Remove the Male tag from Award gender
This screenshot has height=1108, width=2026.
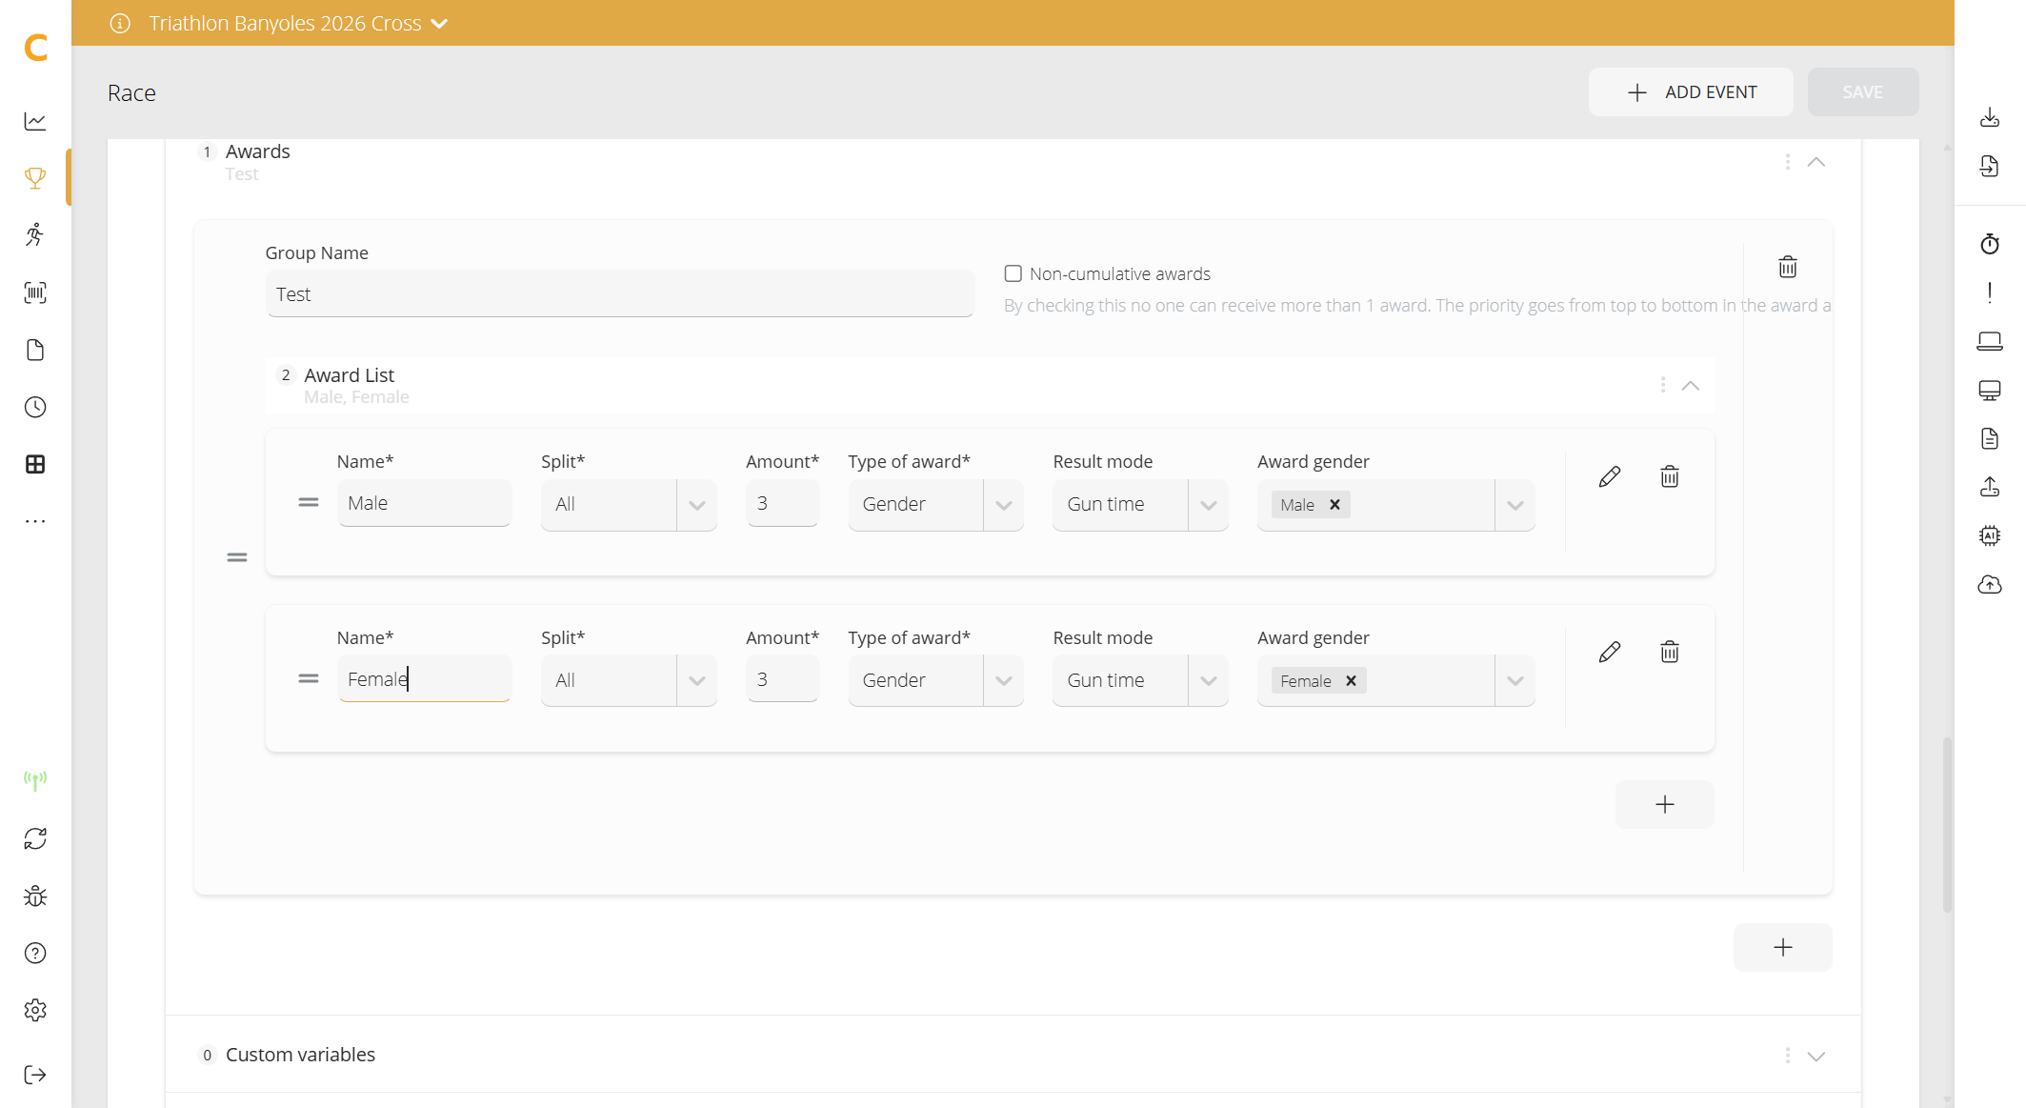[x=1335, y=504]
